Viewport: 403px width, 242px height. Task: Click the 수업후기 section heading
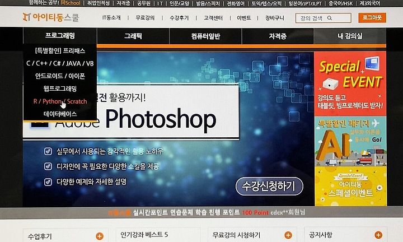pos(40,236)
